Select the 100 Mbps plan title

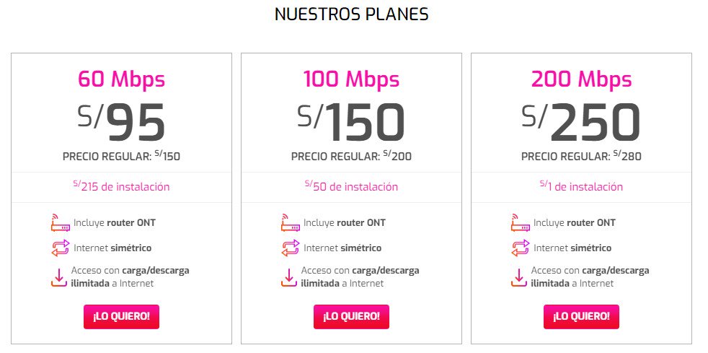pos(351,79)
